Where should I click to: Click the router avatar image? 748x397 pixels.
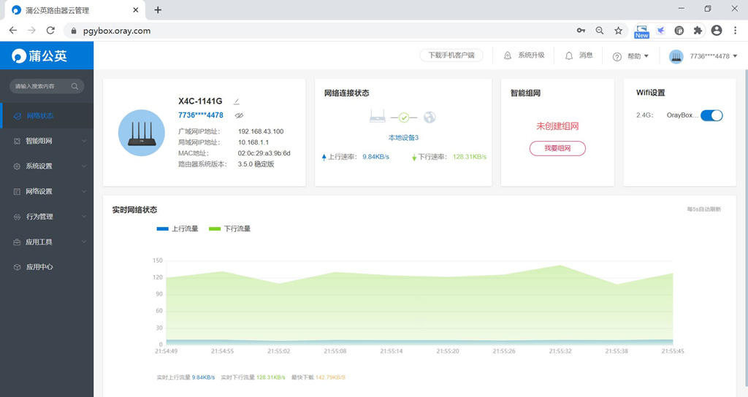click(x=141, y=133)
